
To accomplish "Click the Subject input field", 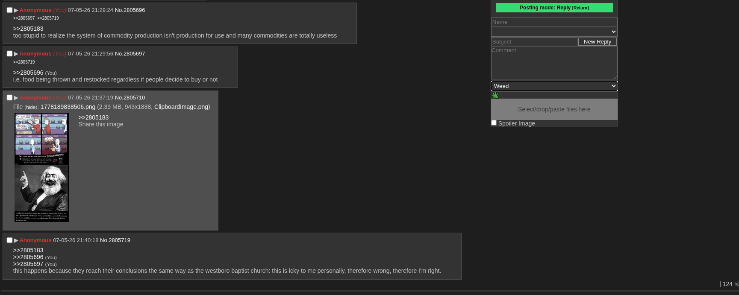I will tap(534, 41).
